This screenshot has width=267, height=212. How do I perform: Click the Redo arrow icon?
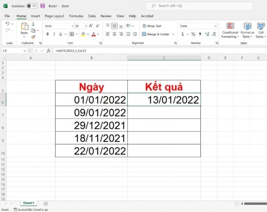tap(7, 30)
